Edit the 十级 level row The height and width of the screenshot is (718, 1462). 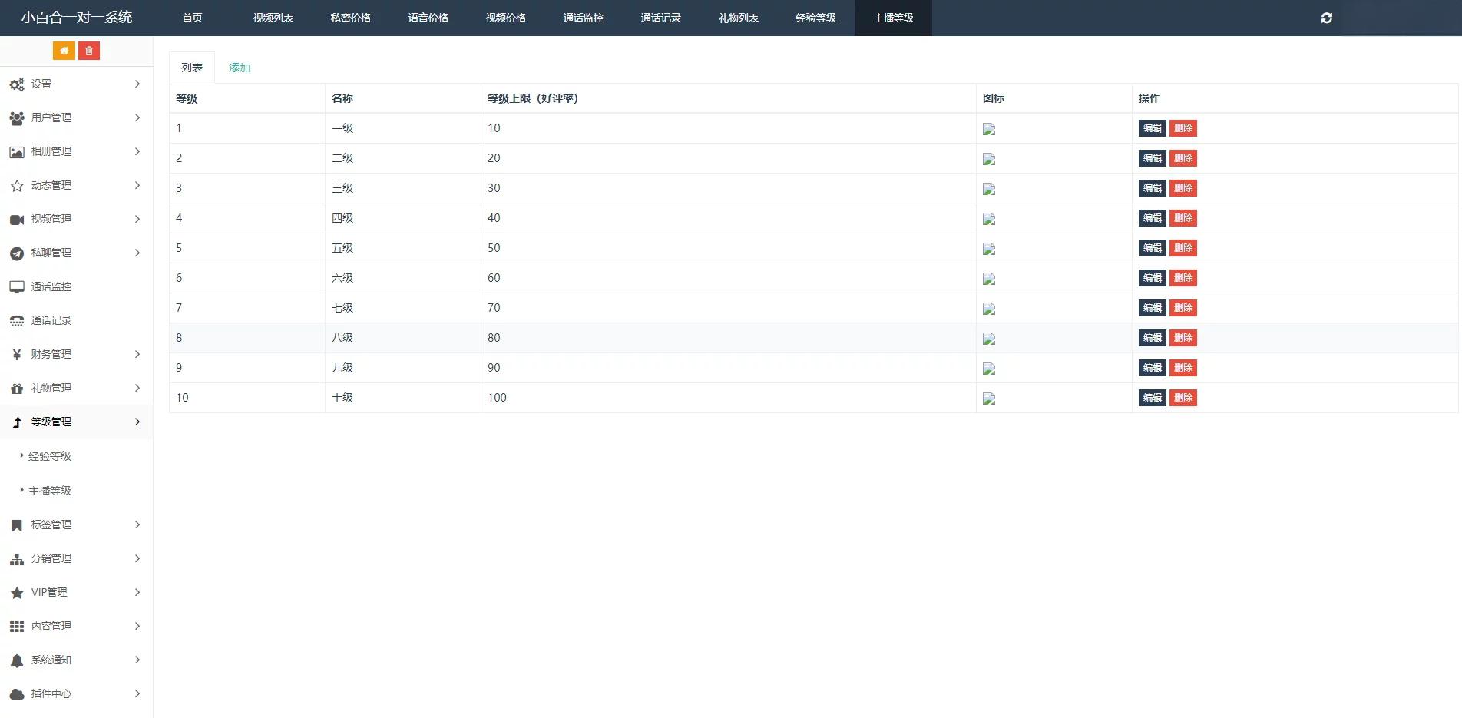coord(1153,398)
